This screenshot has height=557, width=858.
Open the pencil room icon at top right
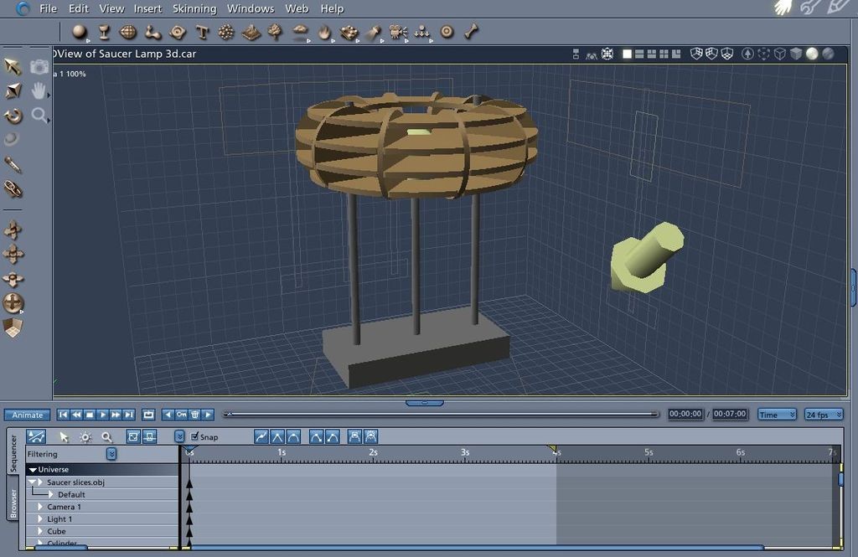(838, 8)
